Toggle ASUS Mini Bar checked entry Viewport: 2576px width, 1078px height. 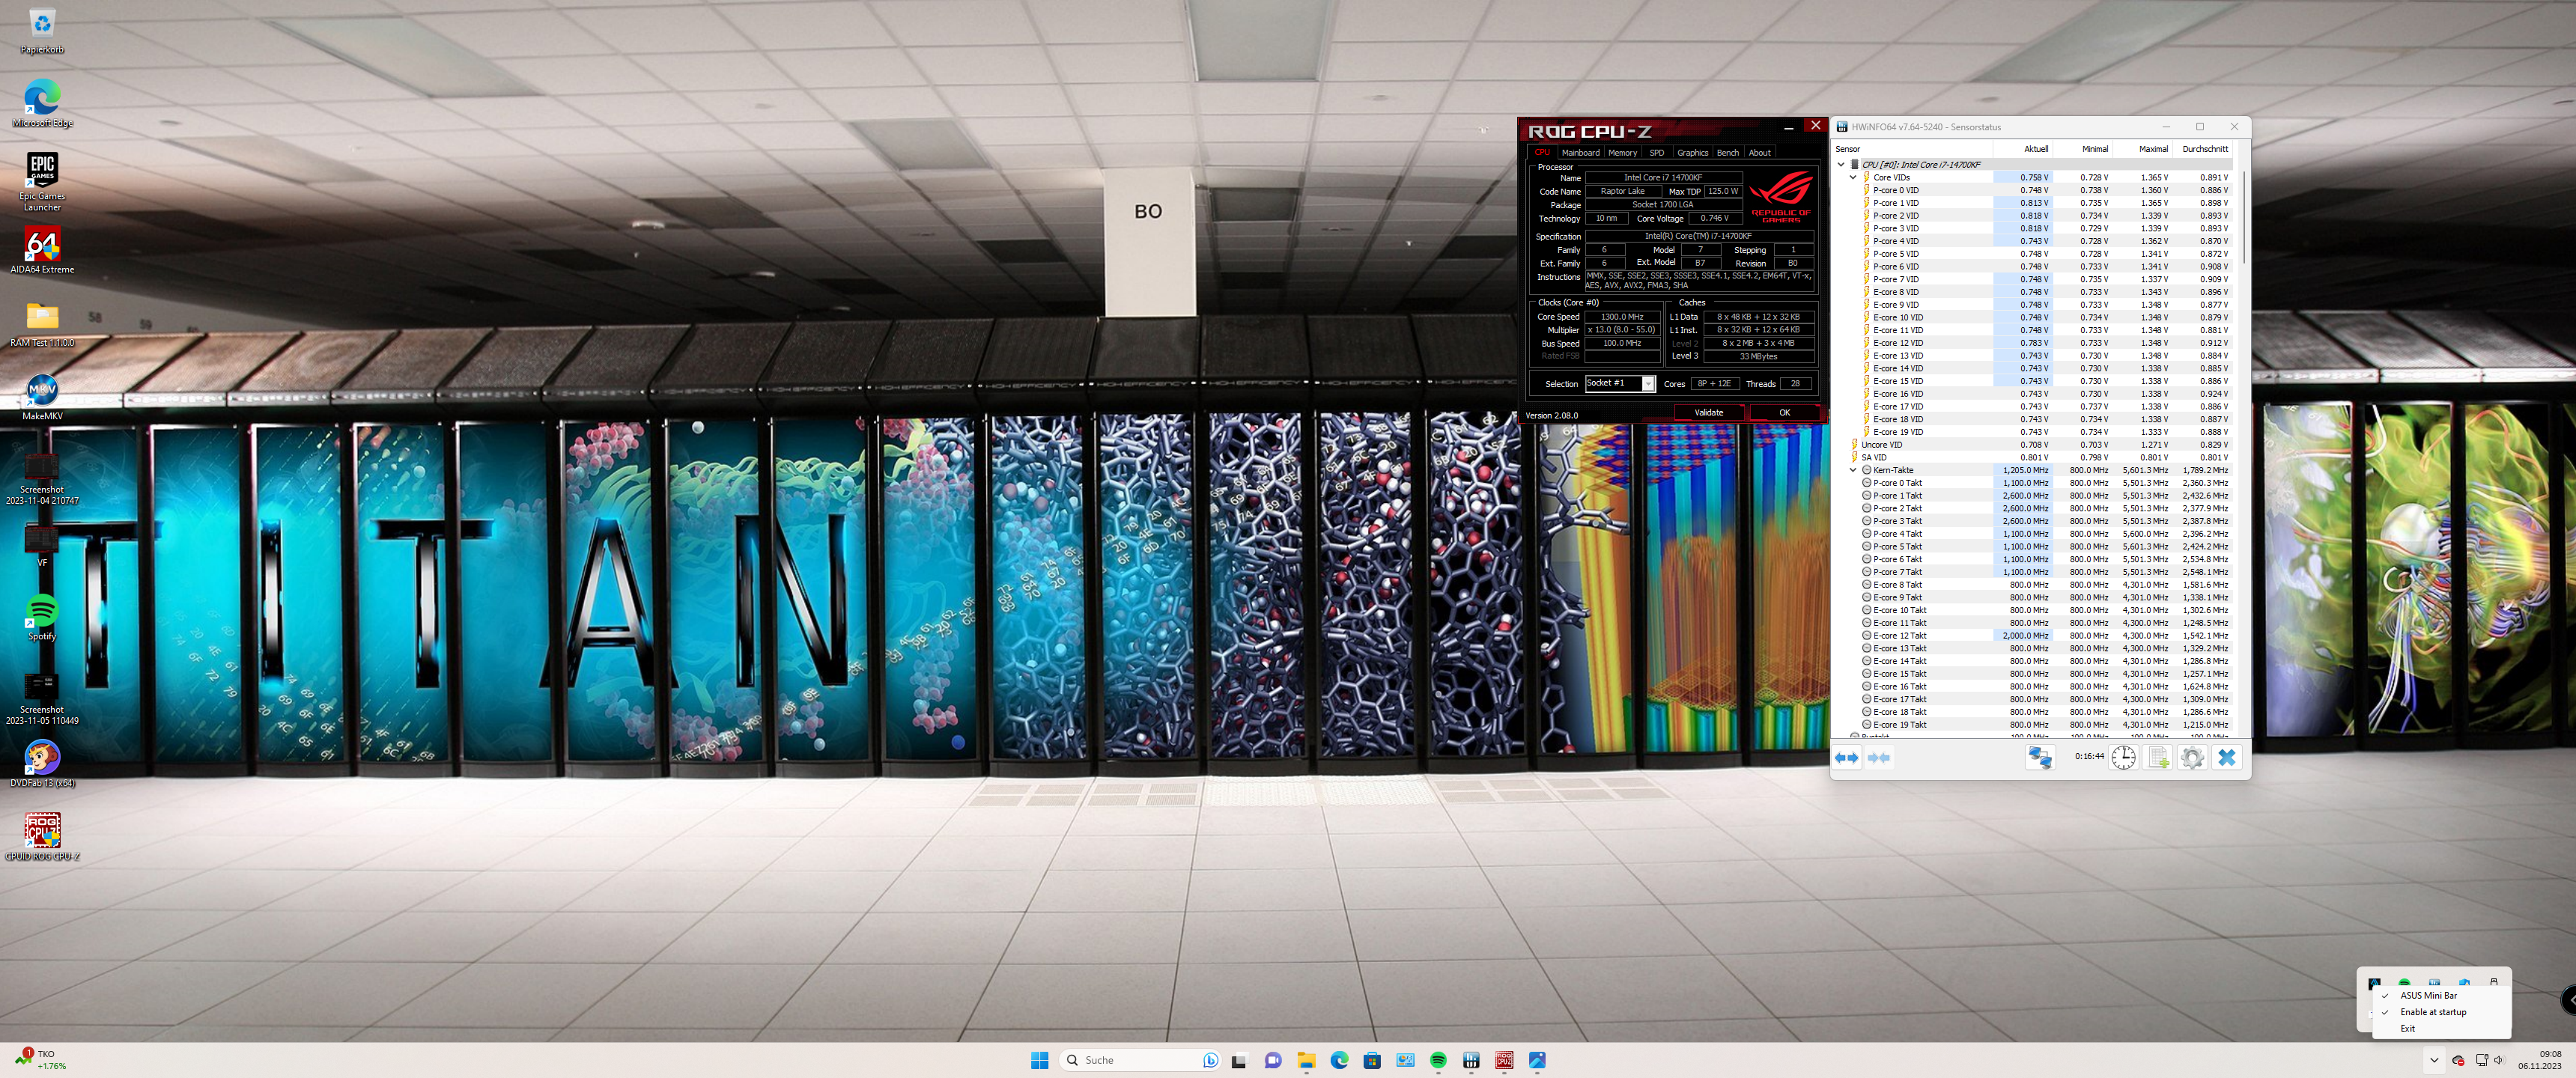(x=2428, y=995)
